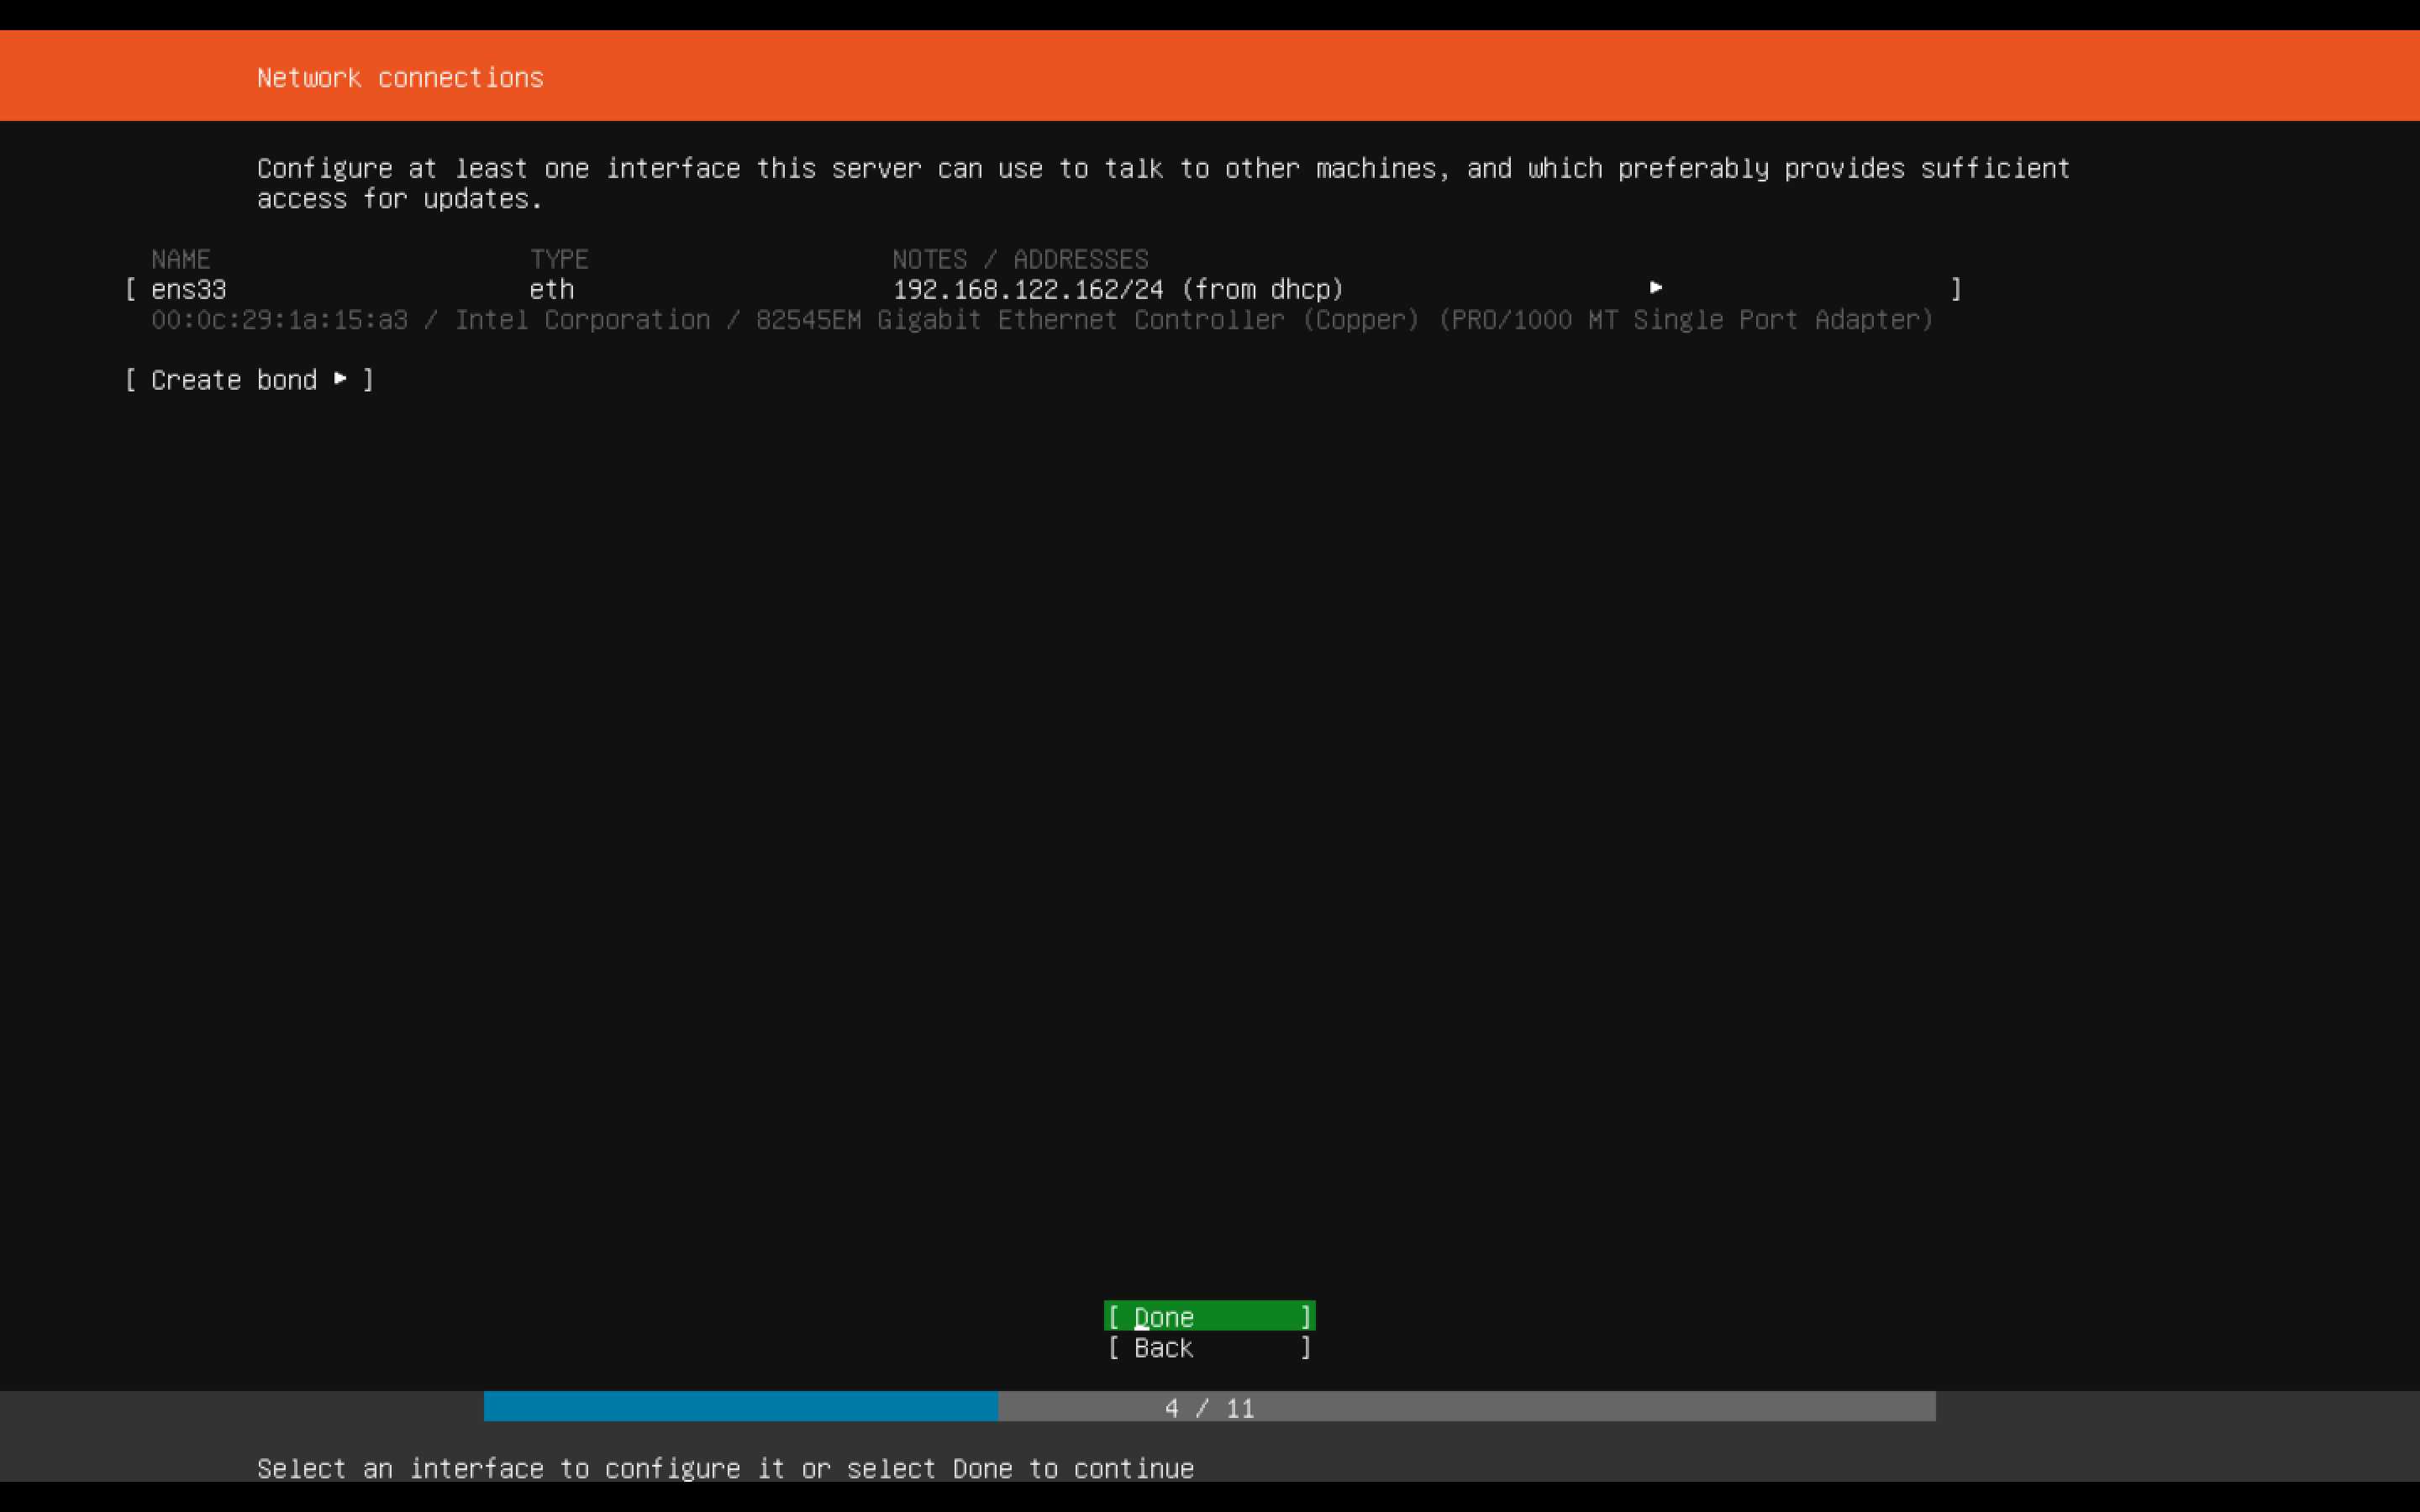Click the NOTES / ADDRESSES column header
2420x1512 pixels.
coord(1020,259)
